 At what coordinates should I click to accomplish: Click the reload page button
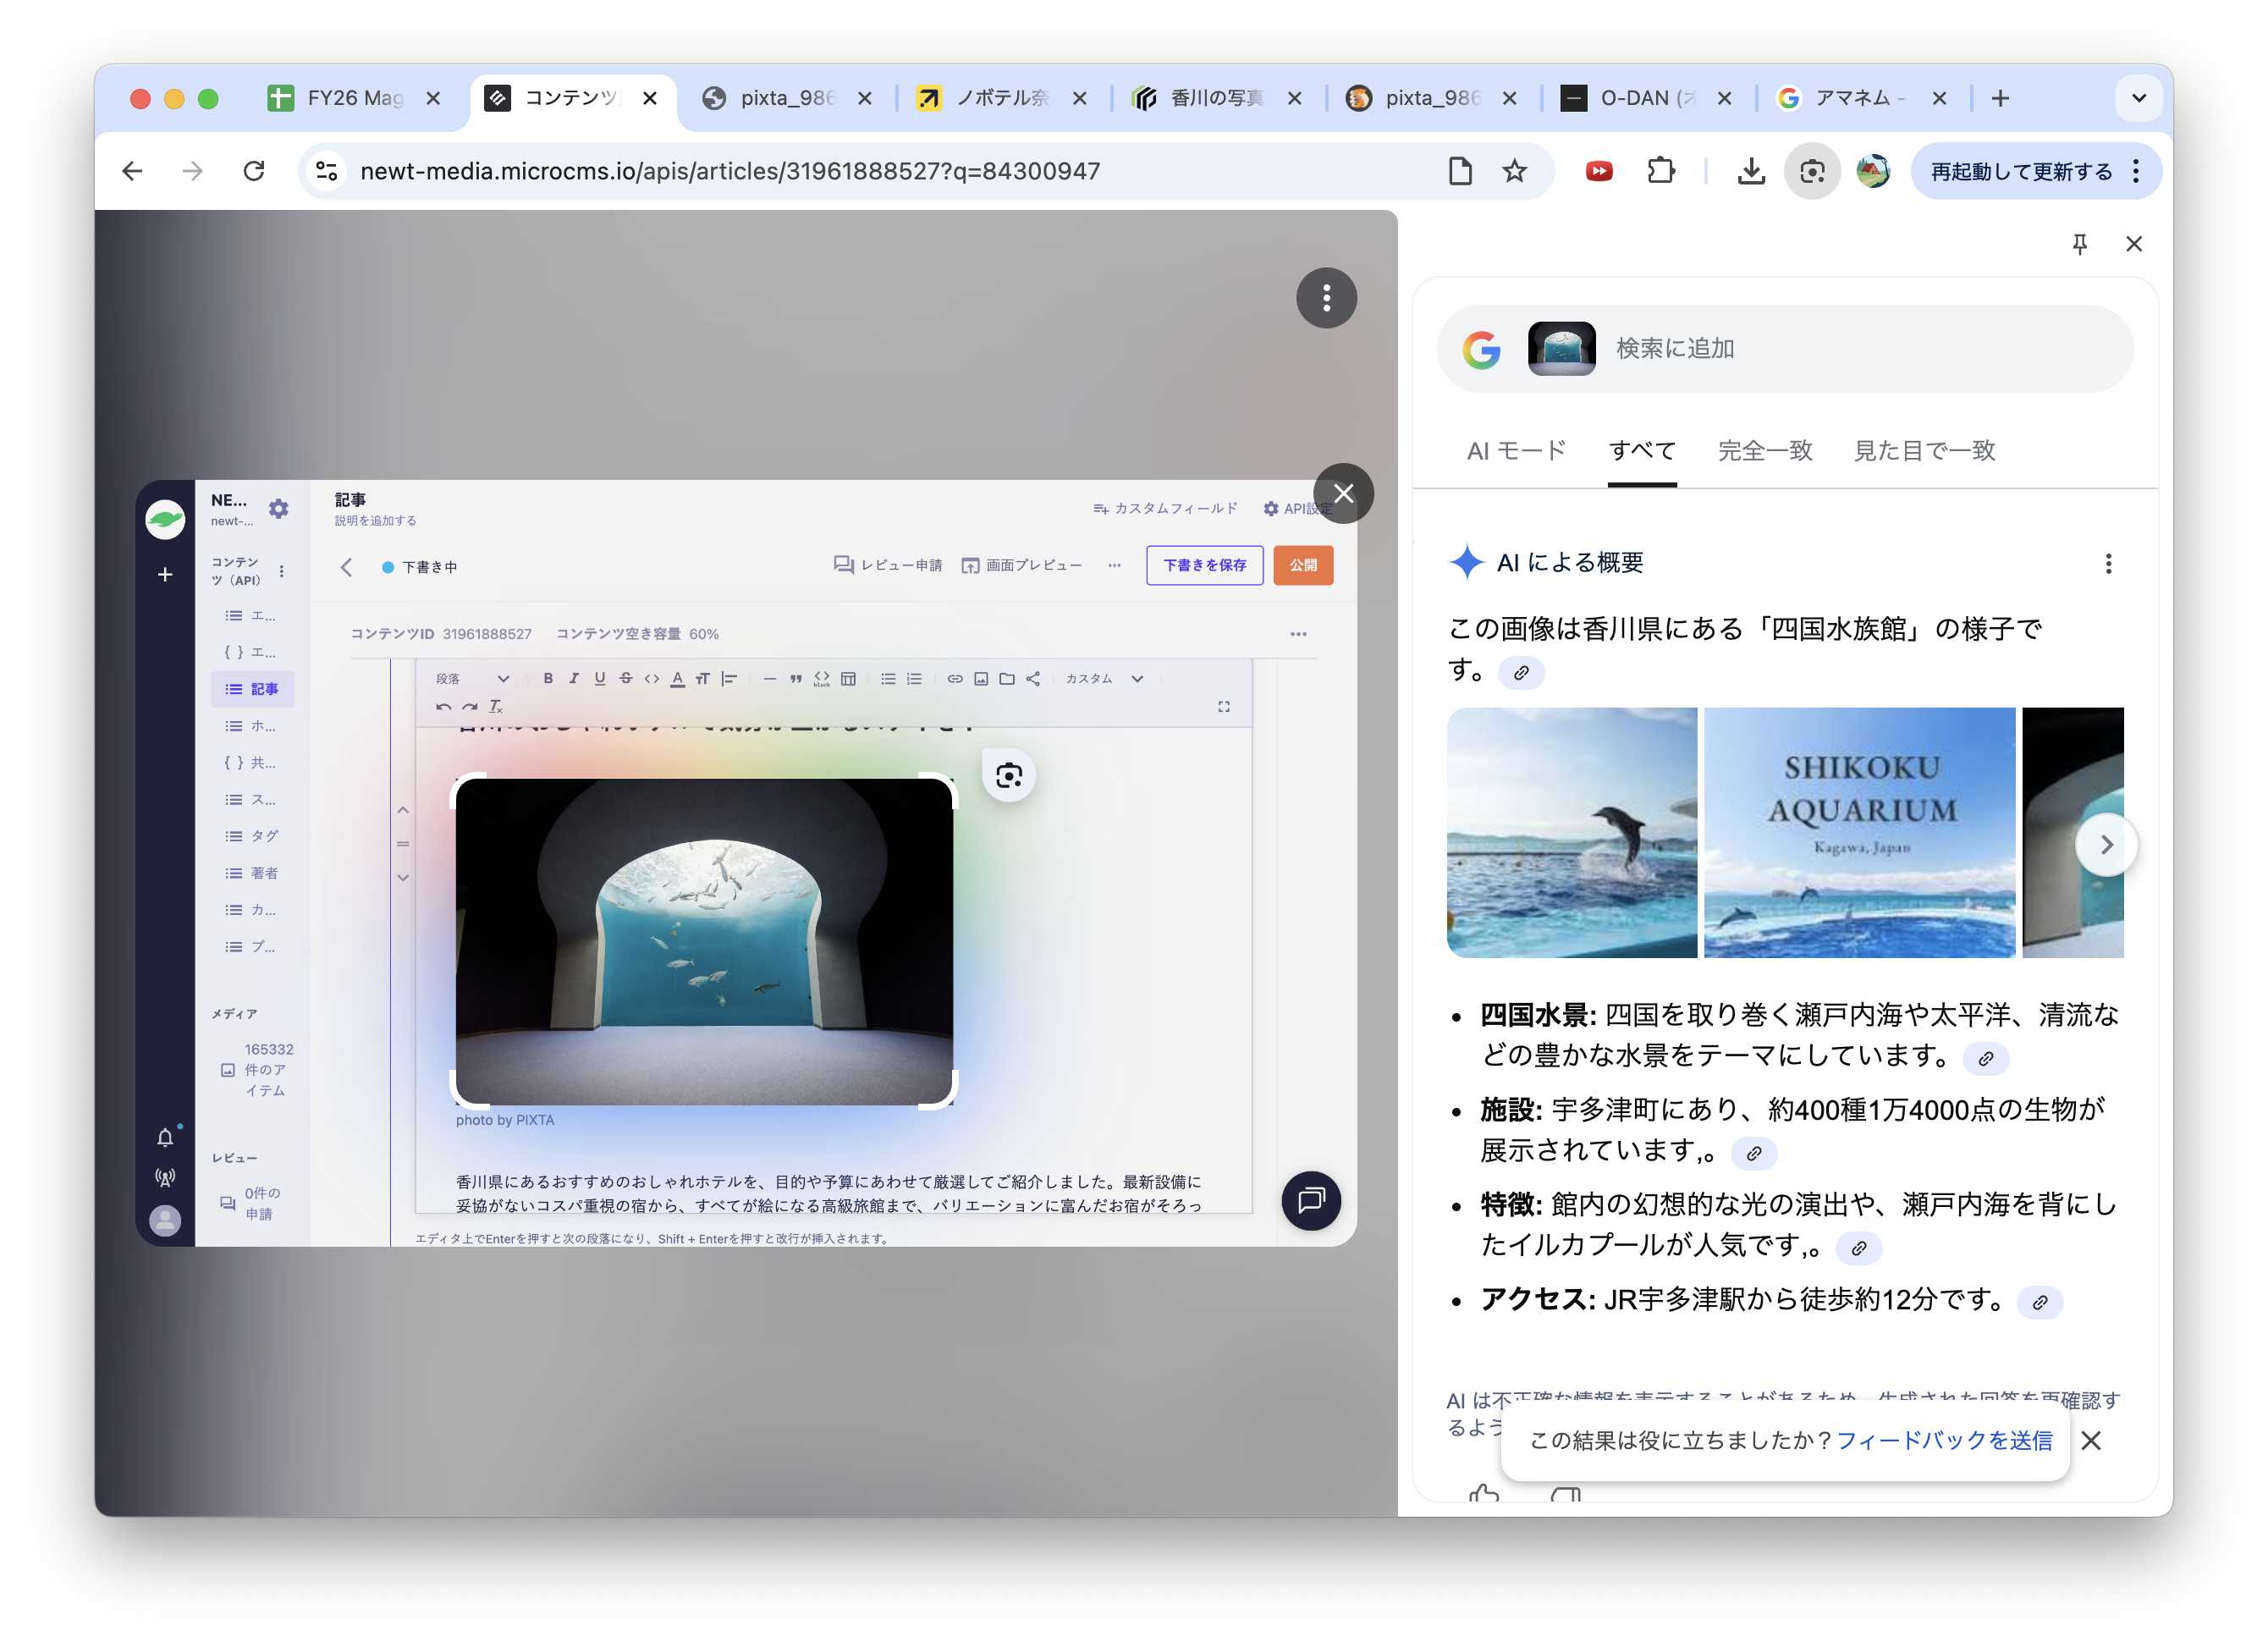click(x=254, y=172)
